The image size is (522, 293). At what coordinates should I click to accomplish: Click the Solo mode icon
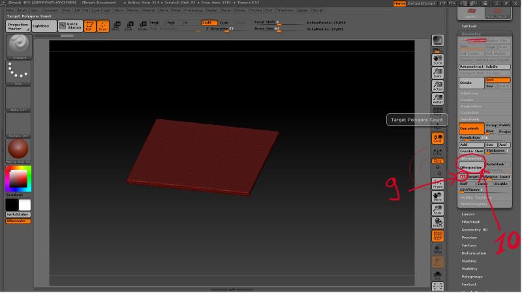438,275
